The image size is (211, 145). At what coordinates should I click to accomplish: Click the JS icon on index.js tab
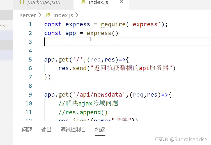pos(83,2)
